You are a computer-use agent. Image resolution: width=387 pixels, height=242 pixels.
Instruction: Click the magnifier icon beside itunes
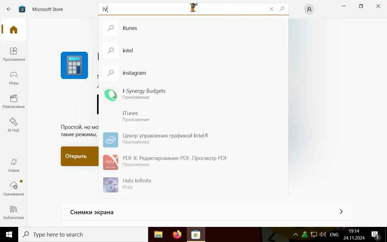pyautogui.click(x=111, y=28)
